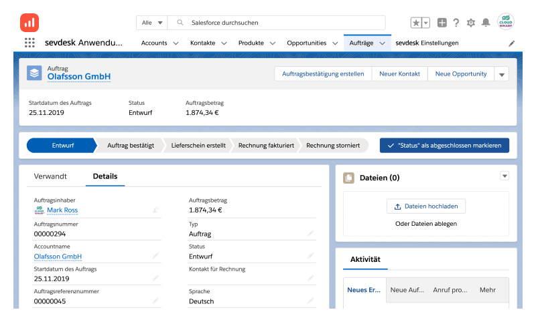The image size is (536, 322).
Task: Click the Dateien hochladen button
Action: tap(426, 206)
